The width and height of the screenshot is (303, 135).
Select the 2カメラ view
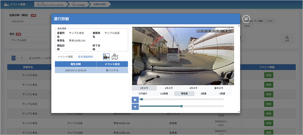coord(169,88)
